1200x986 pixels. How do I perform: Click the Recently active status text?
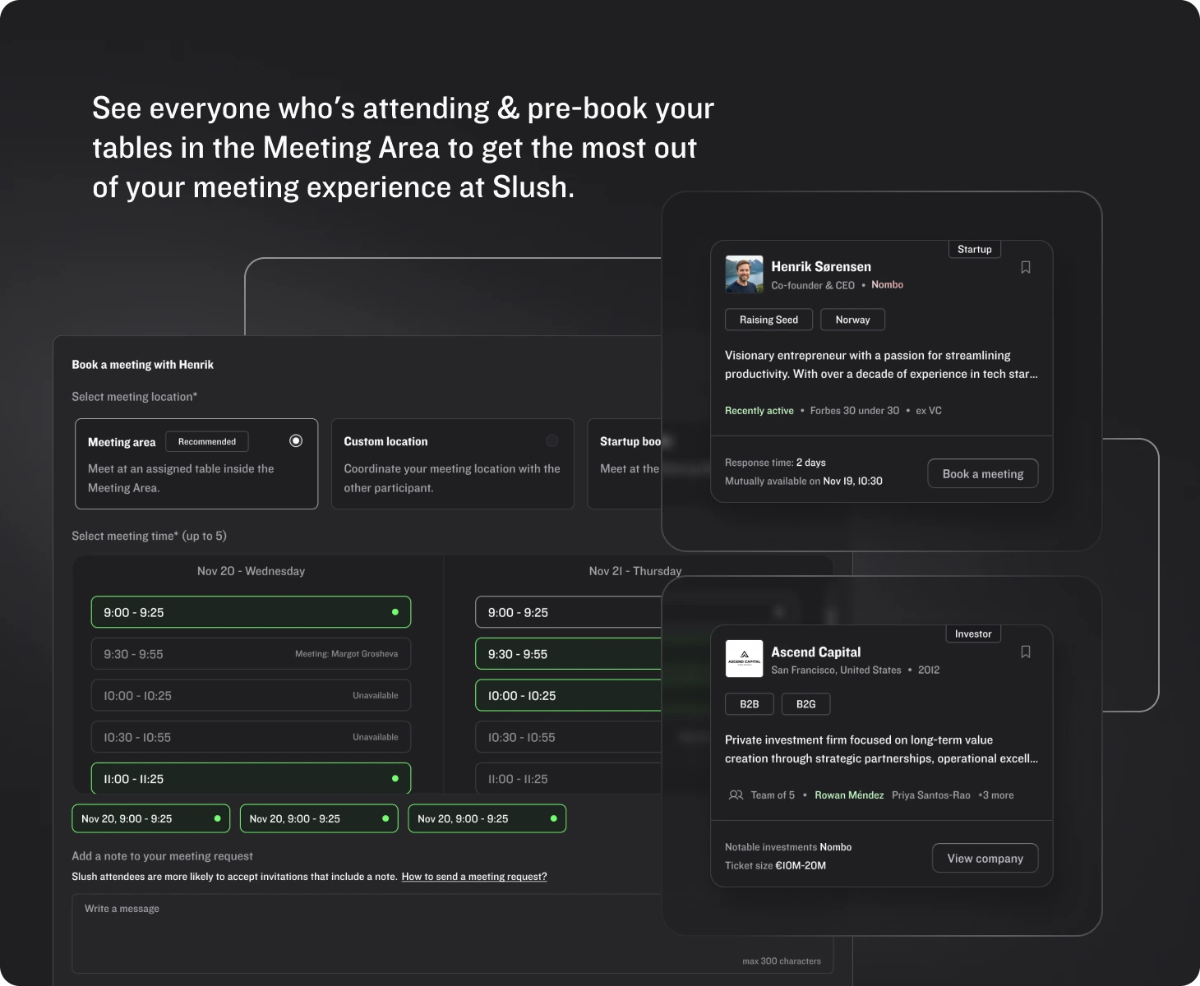(x=759, y=411)
